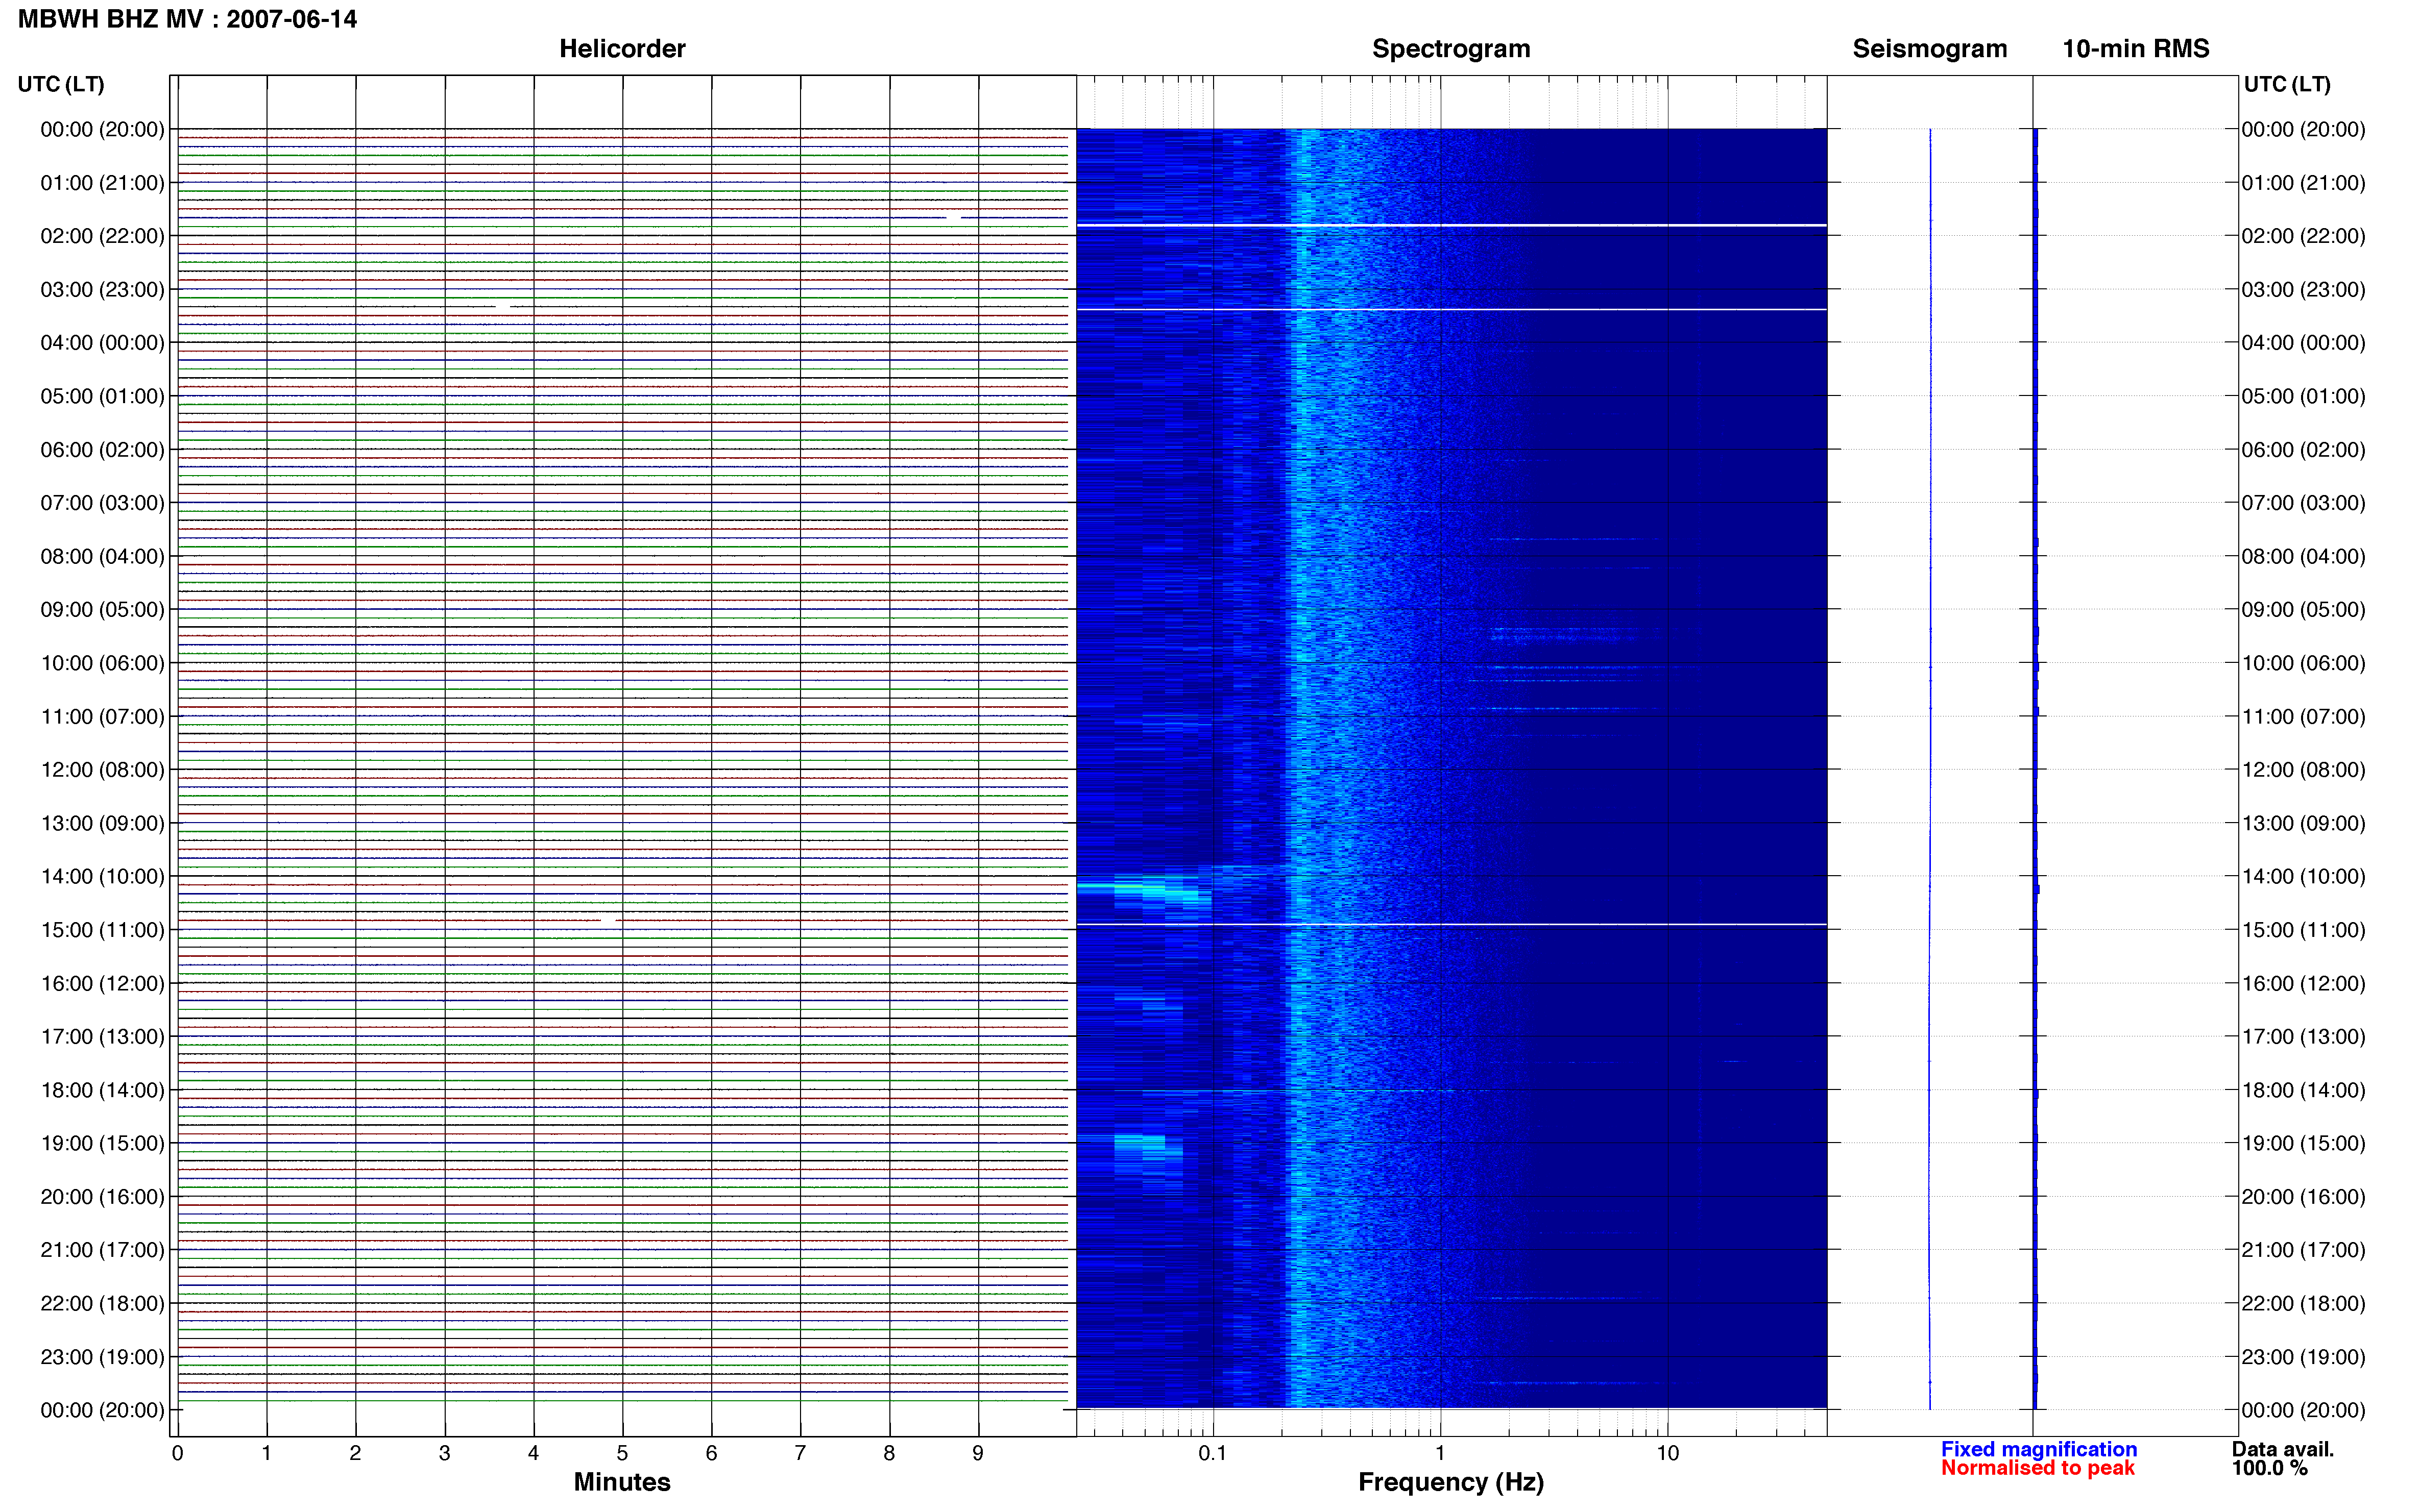Image resolution: width=2420 pixels, height=1512 pixels.
Task: Click the right '12:00 (08:00)' time label
Action: (x=2303, y=770)
